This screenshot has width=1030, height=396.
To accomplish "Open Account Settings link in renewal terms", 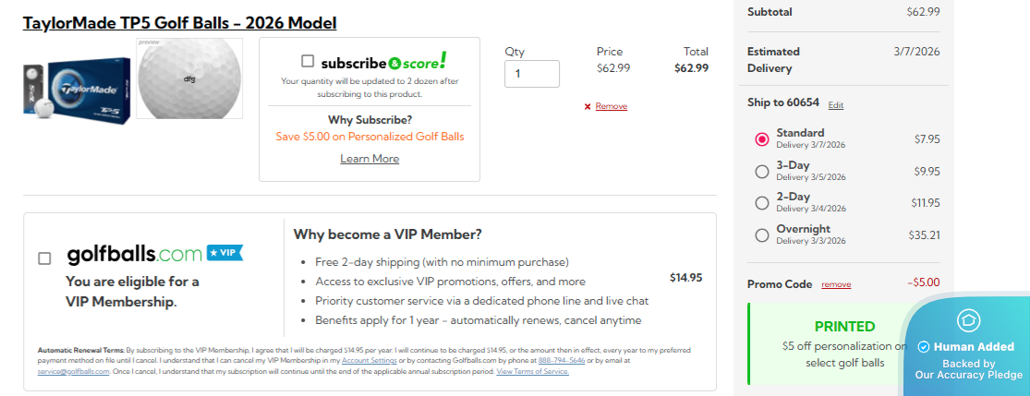I will pyautogui.click(x=367, y=360).
